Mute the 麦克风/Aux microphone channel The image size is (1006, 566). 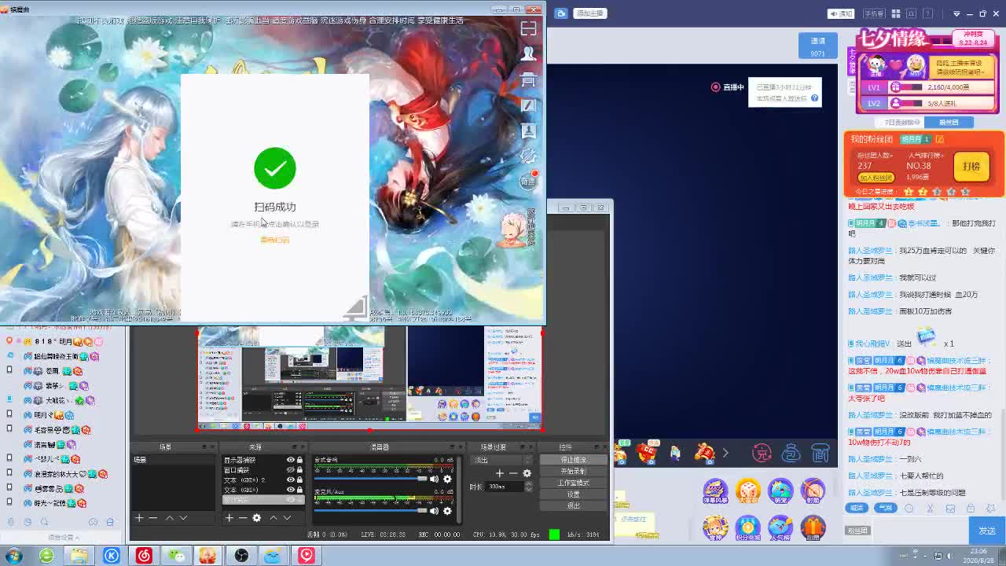pyautogui.click(x=434, y=511)
